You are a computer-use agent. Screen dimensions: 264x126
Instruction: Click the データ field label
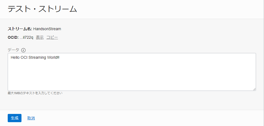(13, 50)
